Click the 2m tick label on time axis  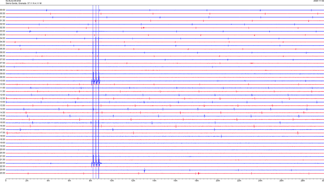pos(27,181)
